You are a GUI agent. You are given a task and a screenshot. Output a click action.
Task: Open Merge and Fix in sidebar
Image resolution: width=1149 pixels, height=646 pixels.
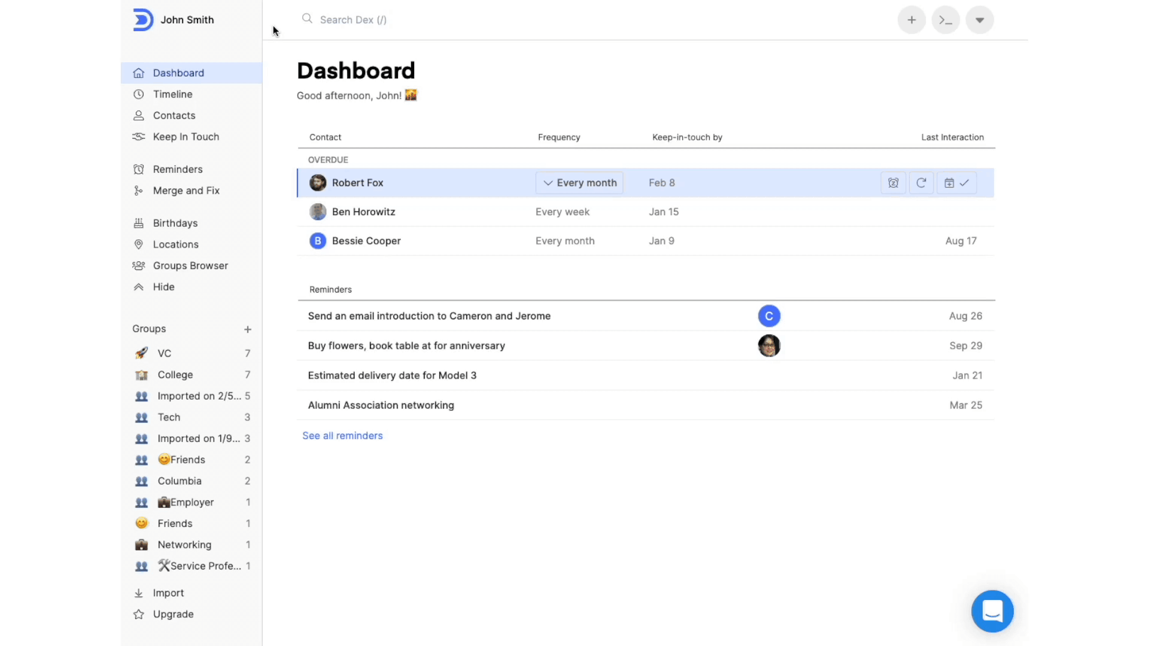click(x=186, y=191)
